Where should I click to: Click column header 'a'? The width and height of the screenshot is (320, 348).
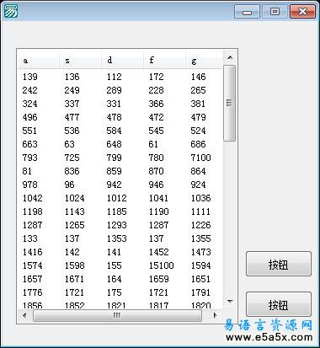pos(39,60)
